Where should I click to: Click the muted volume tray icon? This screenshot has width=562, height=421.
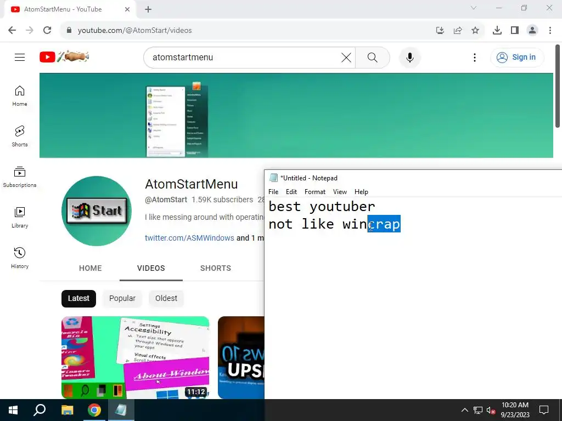[491, 410]
